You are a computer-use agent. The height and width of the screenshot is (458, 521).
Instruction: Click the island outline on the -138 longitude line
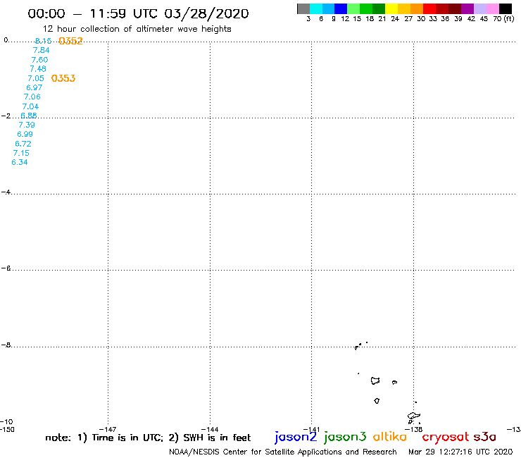(x=414, y=417)
